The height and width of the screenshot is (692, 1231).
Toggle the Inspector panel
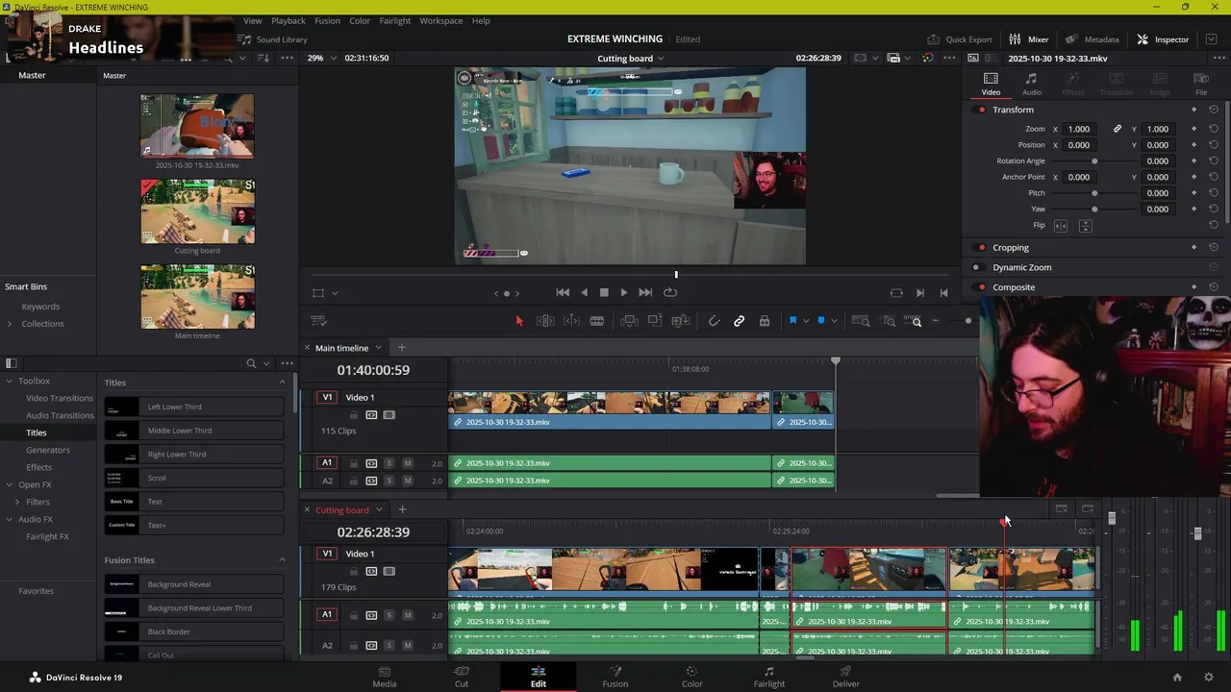1163,39
